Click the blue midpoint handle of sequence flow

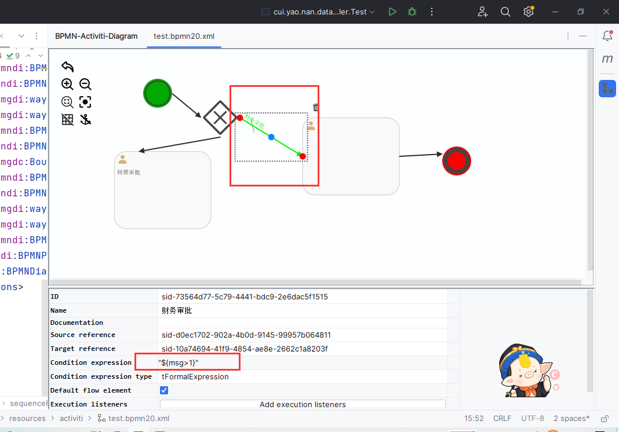tap(271, 137)
